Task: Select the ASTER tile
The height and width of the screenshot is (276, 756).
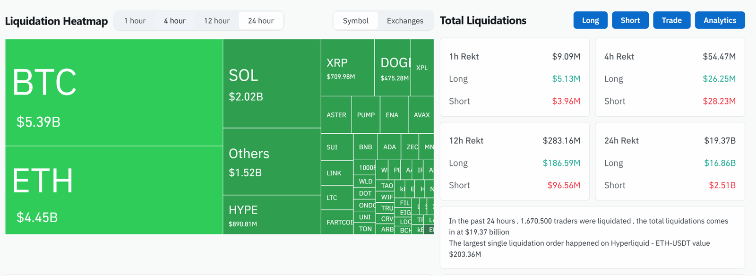Action: [x=336, y=115]
